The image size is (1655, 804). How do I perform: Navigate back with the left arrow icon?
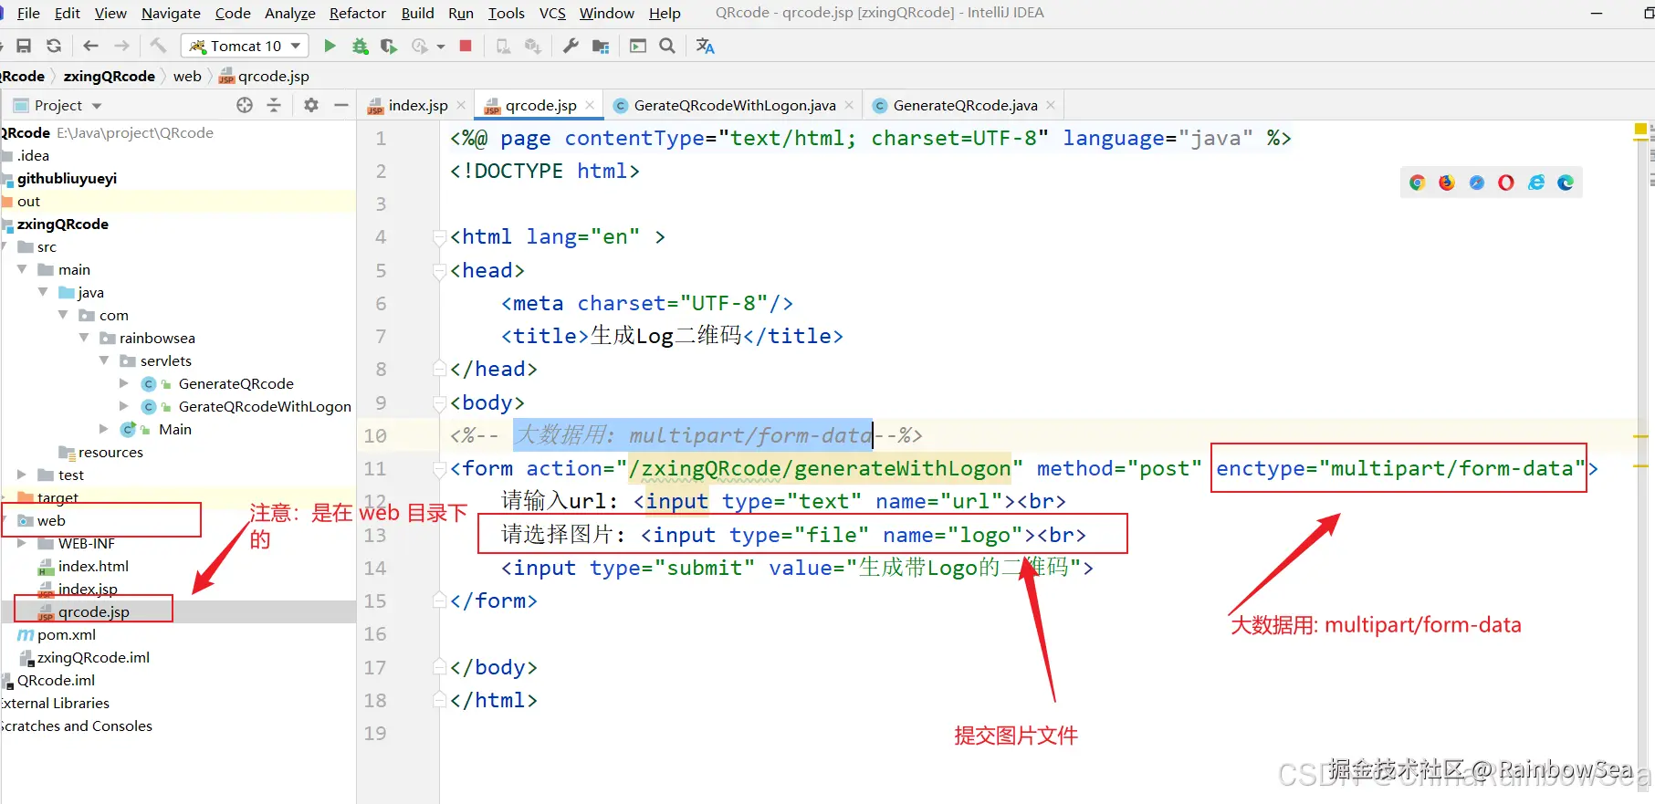[x=90, y=46]
